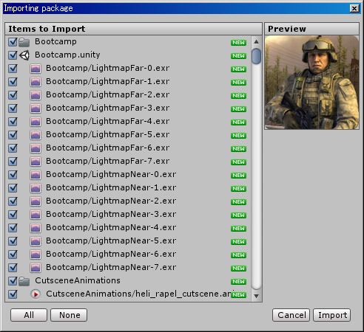Click the scrollbar up arrow

pyautogui.click(x=256, y=42)
